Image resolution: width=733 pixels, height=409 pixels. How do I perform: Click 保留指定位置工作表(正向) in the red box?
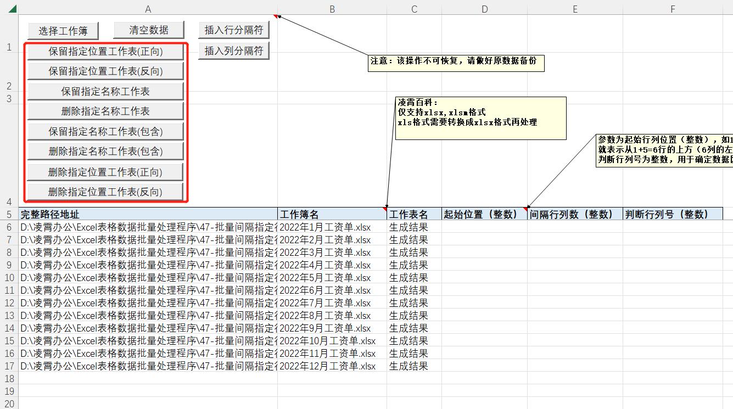tap(105, 51)
